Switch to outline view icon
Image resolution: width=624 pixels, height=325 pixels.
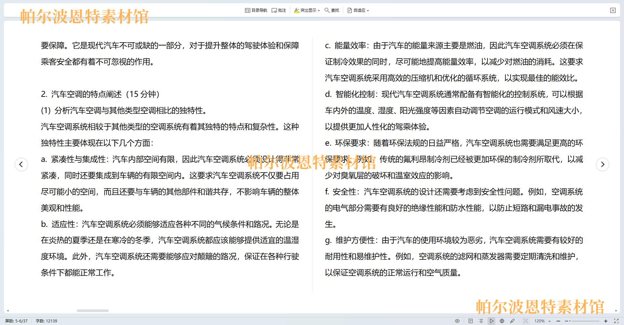click(481, 321)
